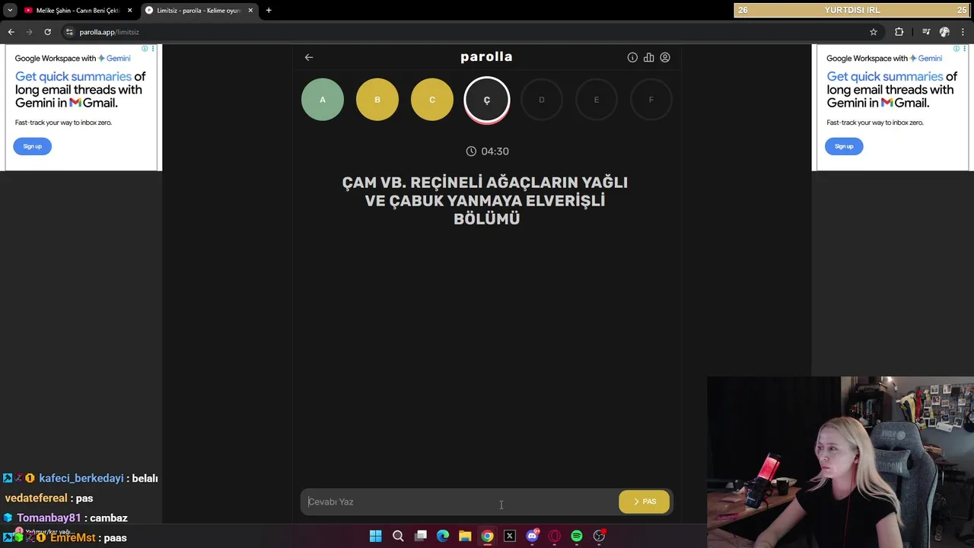Open the X app on the taskbar
This screenshot has height=548, width=974.
[x=510, y=537]
